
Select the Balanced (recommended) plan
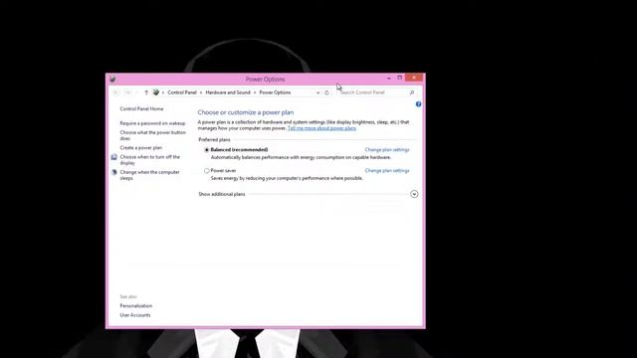[x=207, y=150]
